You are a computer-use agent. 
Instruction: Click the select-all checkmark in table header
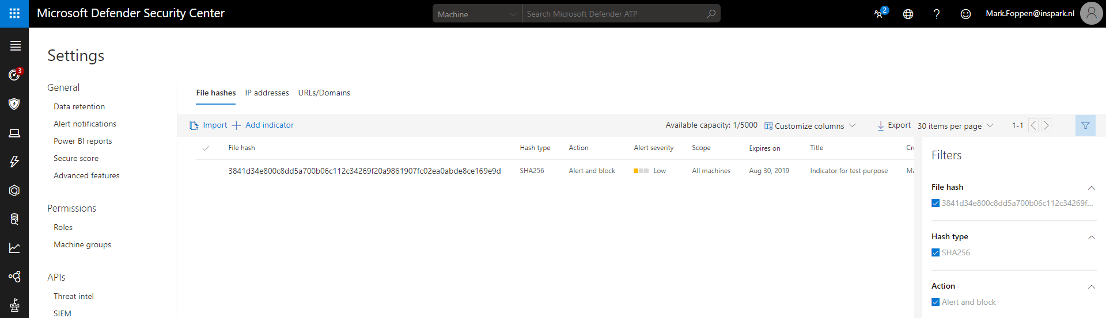coord(206,148)
